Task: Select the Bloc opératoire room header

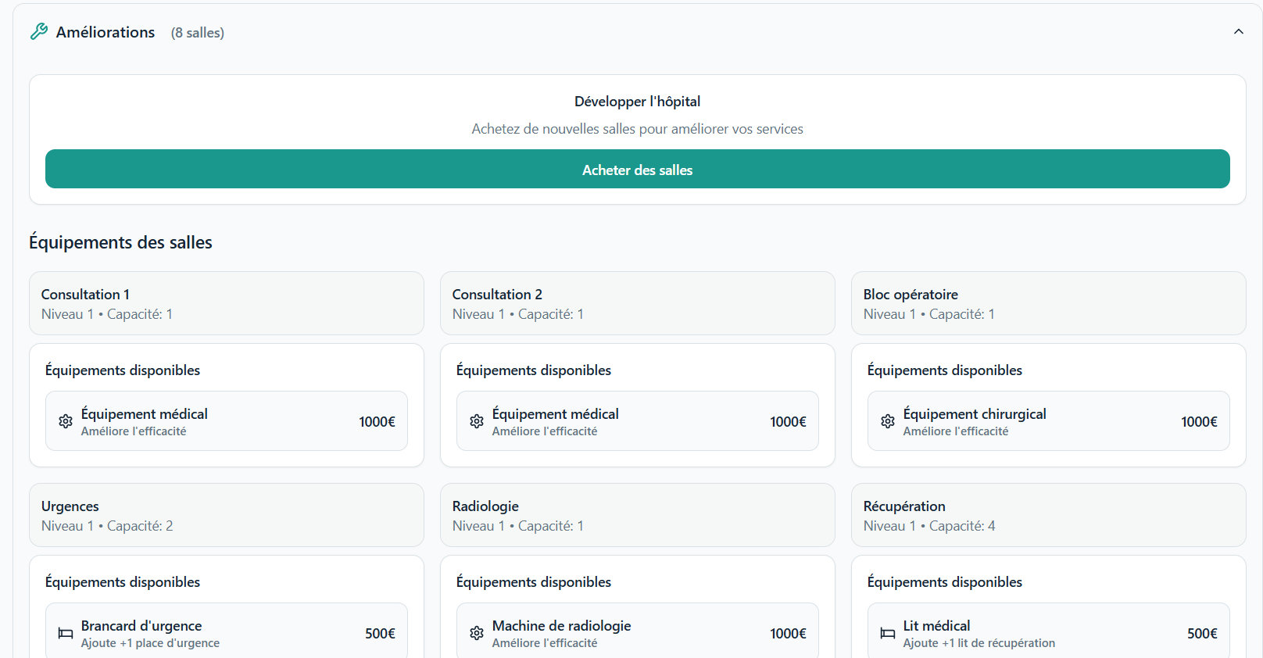Action: click(1048, 303)
